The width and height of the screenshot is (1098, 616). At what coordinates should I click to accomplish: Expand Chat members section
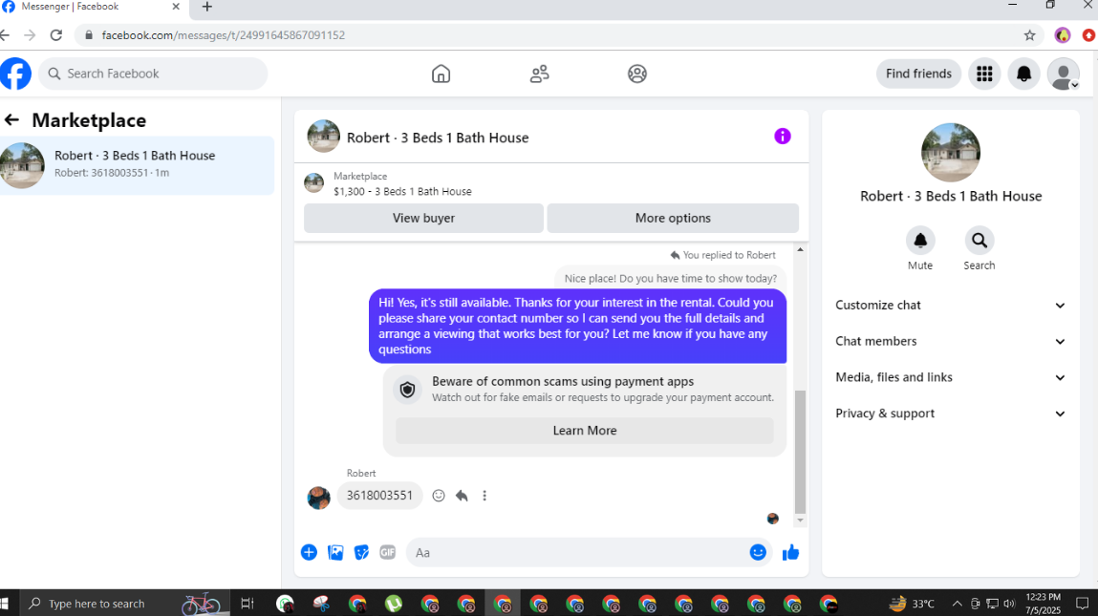[x=950, y=342]
